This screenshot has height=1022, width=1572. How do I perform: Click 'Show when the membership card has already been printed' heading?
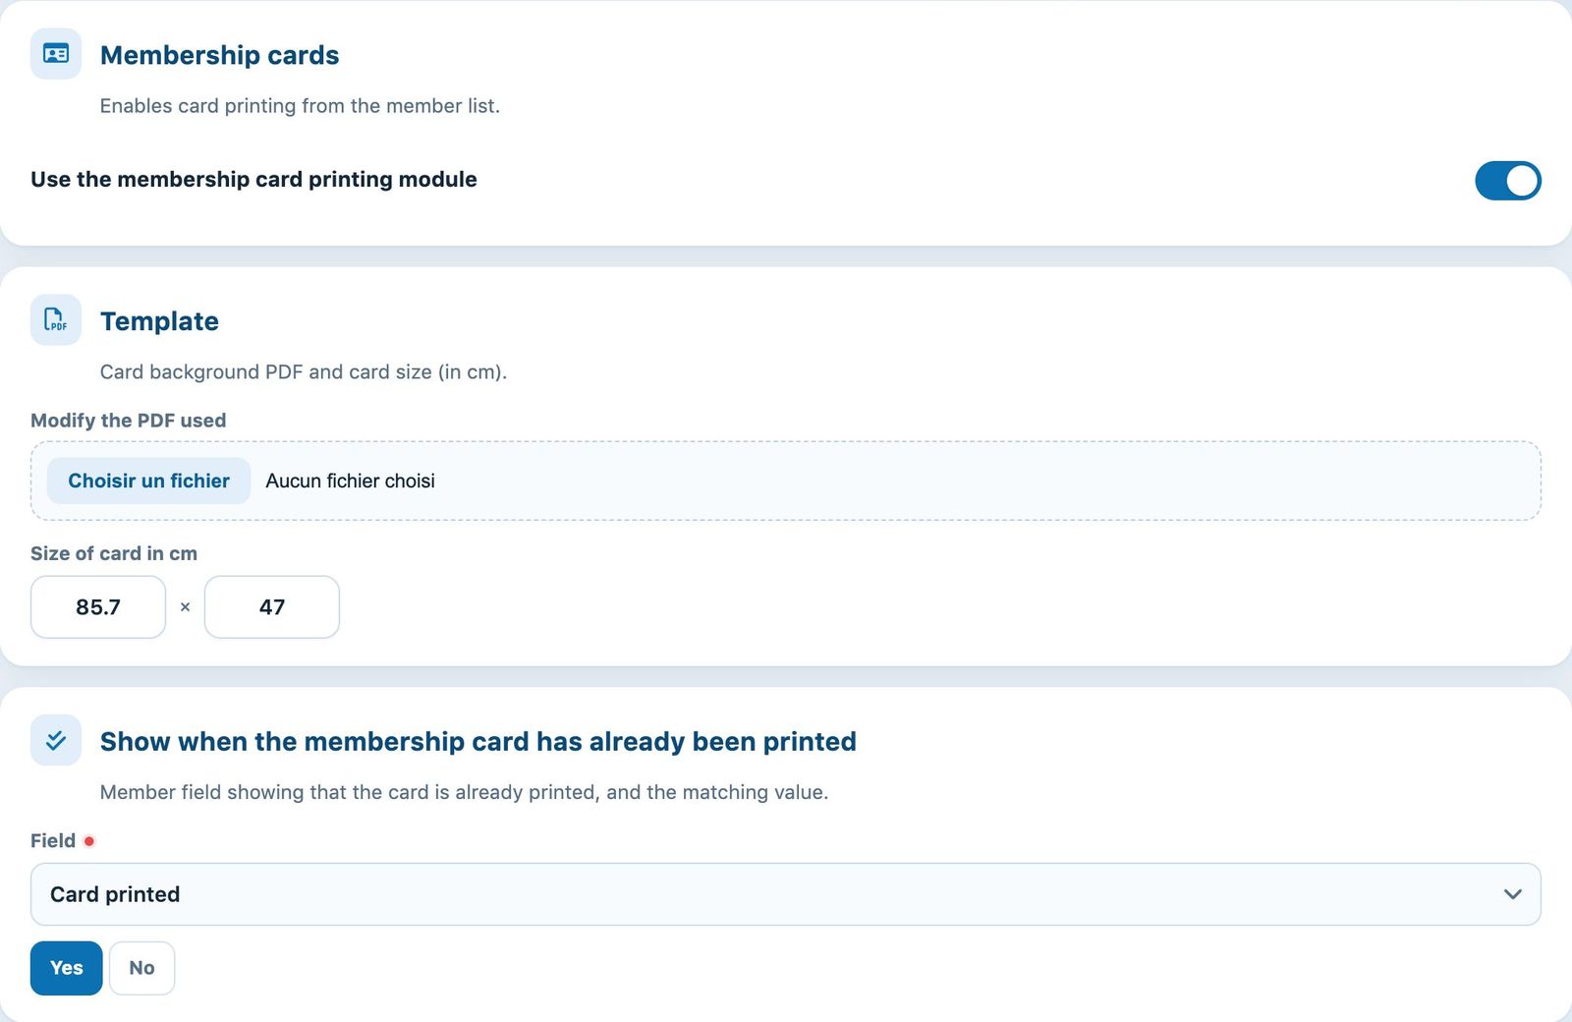tap(478, 741)
